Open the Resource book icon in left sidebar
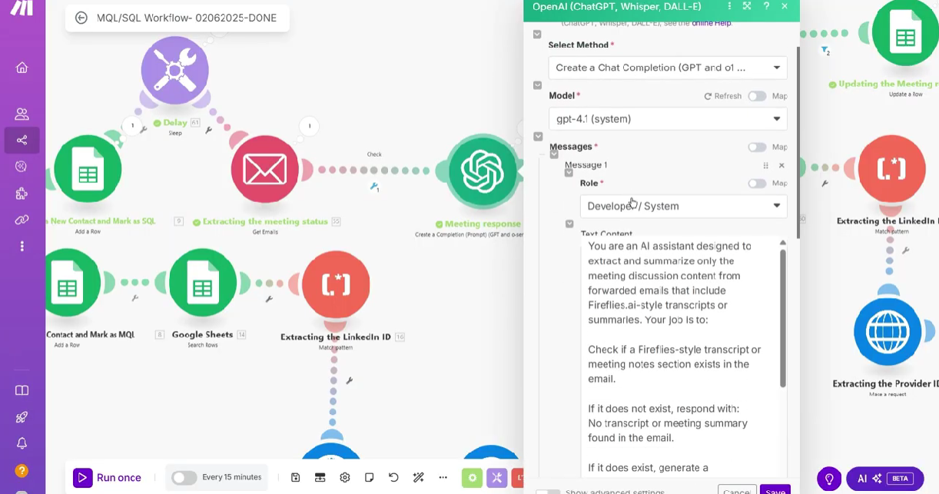 click(22, 390)
